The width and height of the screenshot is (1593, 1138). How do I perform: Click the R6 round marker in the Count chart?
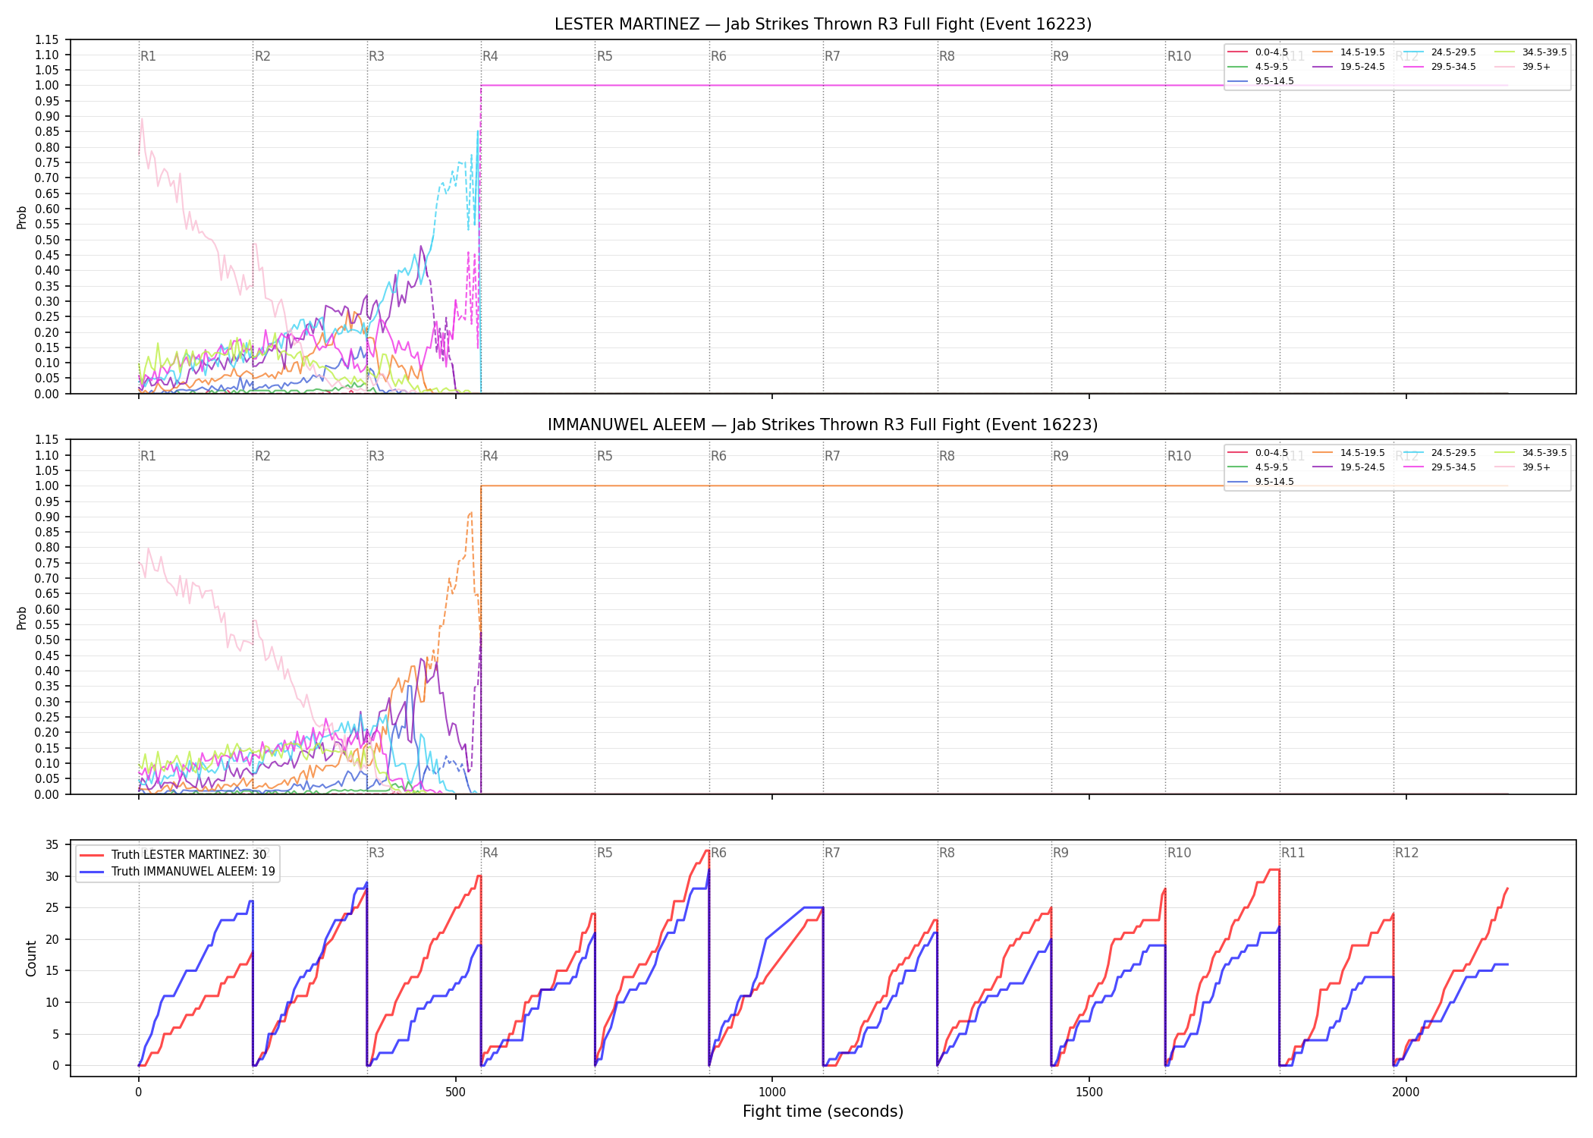point(718,853)
